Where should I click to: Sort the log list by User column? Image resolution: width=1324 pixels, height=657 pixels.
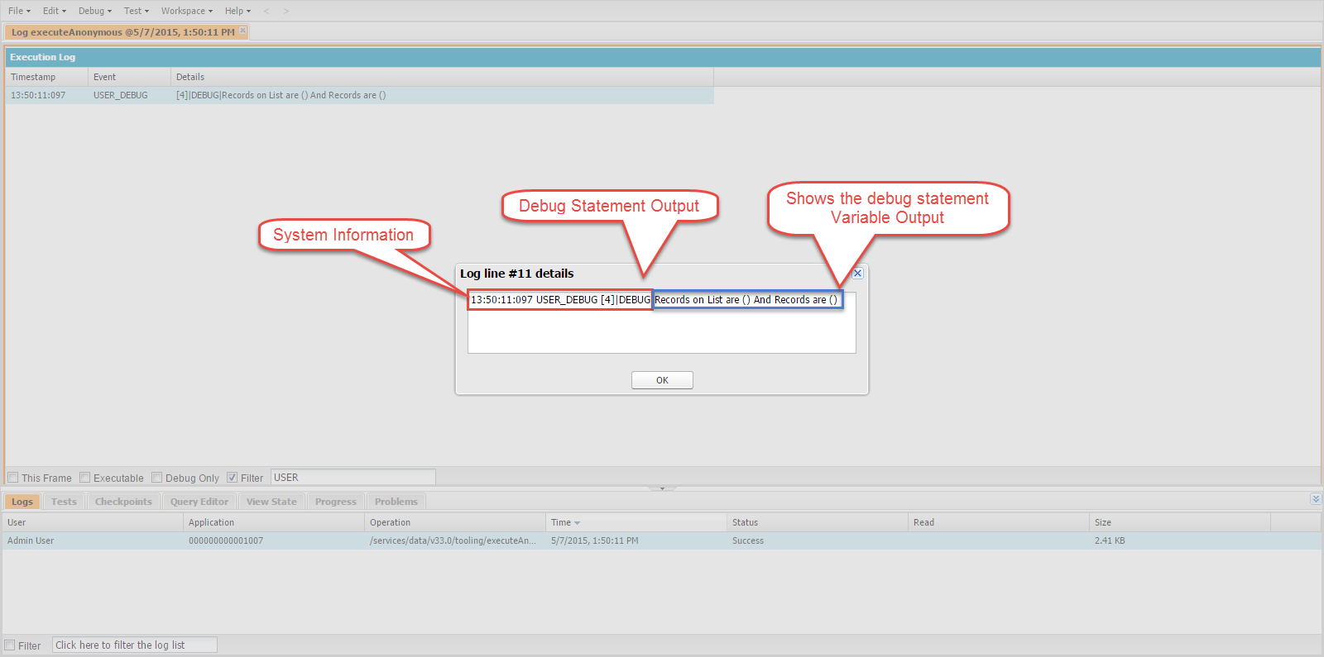(x=93, y=522)
